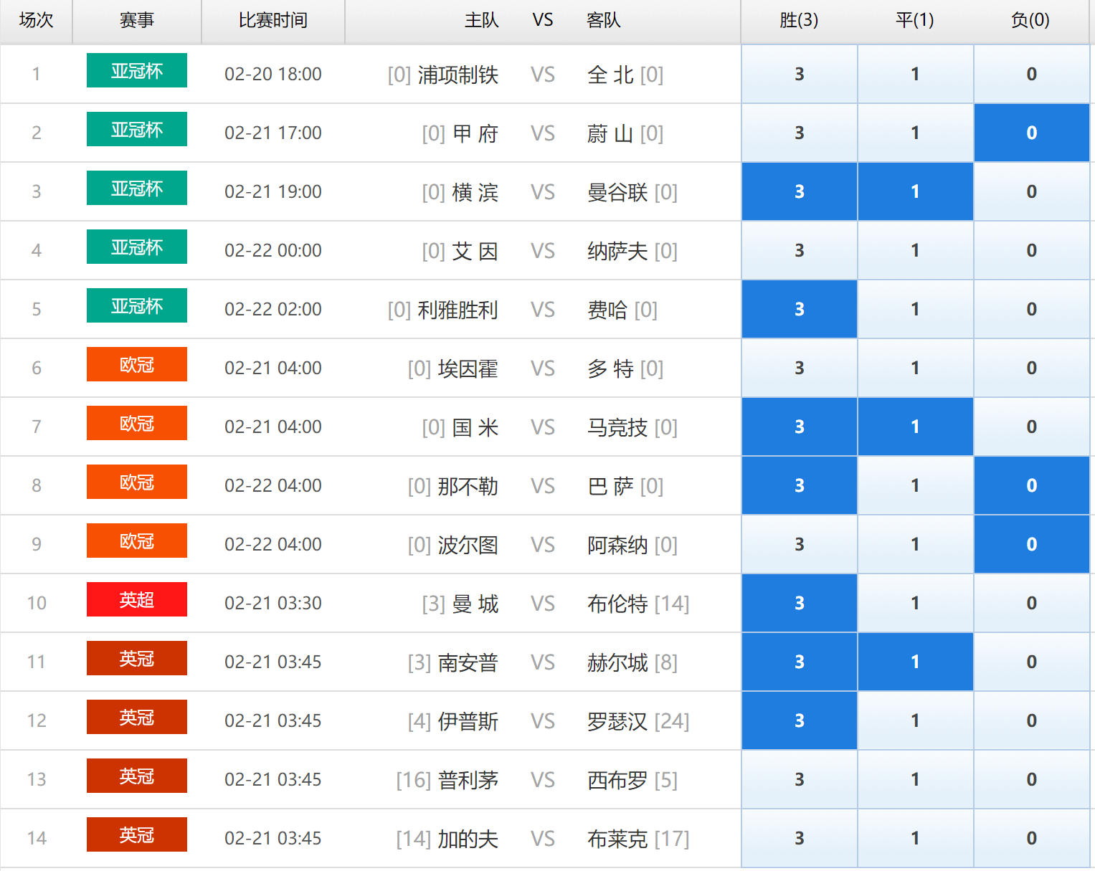Select draw (1) for 伊普斯 vs 罗瑟汉
Screen dimensions: 1095x871
(915, 720)
